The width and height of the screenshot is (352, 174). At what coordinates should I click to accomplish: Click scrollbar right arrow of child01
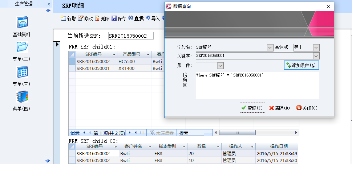point(296,133)
